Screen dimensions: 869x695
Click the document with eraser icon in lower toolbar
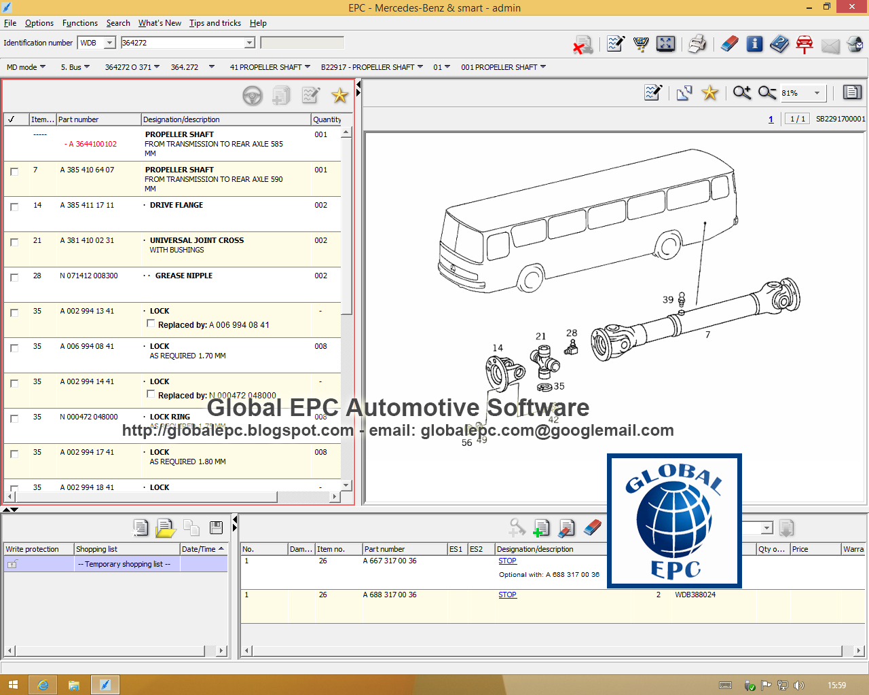pos(567,528)
